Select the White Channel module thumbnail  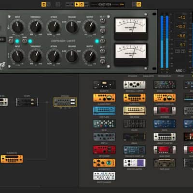pos(104,176)
